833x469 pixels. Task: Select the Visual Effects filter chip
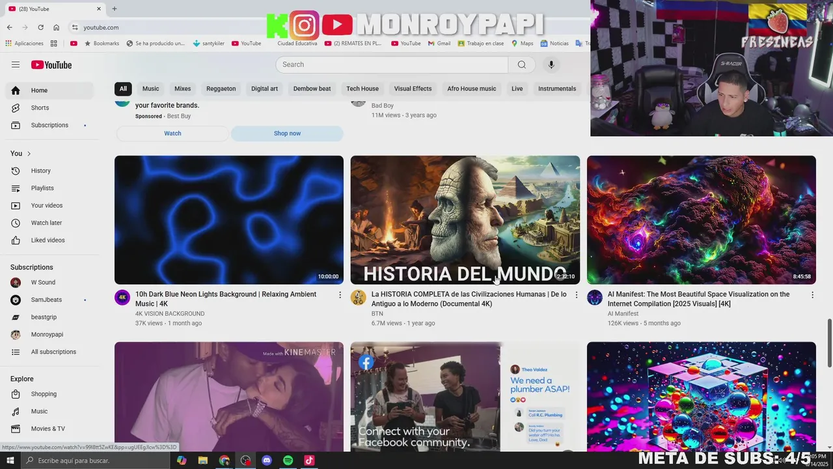coord(413,89)
